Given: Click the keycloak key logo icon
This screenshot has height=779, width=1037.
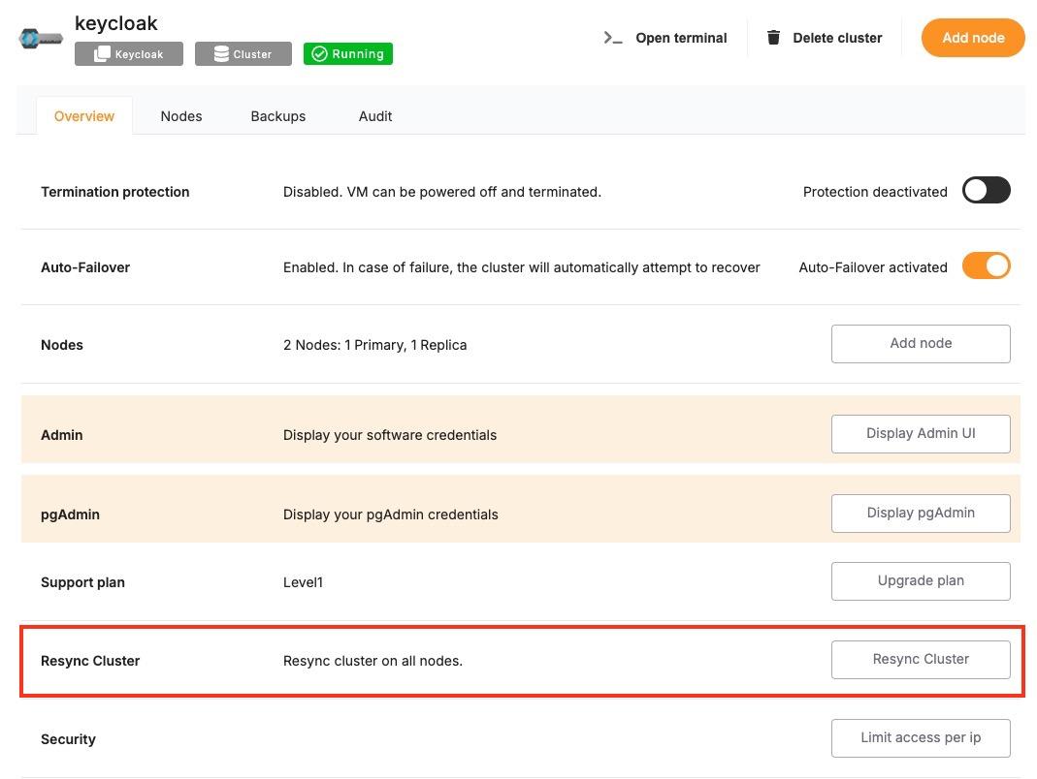Looking at the screenshot, I should (41, 39).
